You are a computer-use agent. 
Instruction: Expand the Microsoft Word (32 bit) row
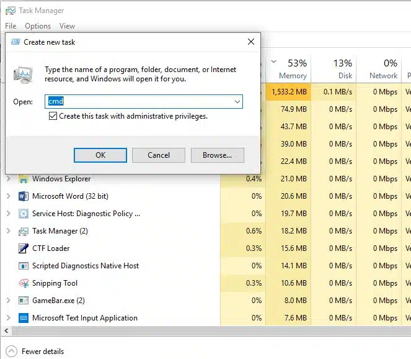pos(9,196)
